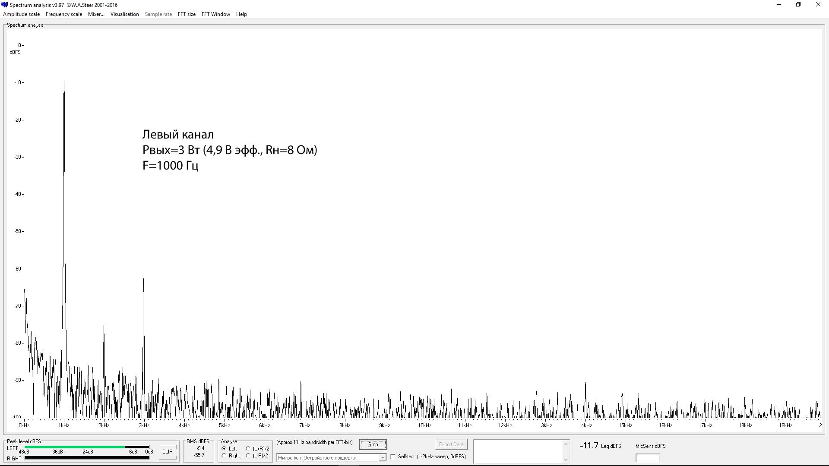Image resolution: width=829 pixels, height=466 pixels.
Task: Click the Spectrum analysis app icon in title bar
Action: tap(5, 5)
